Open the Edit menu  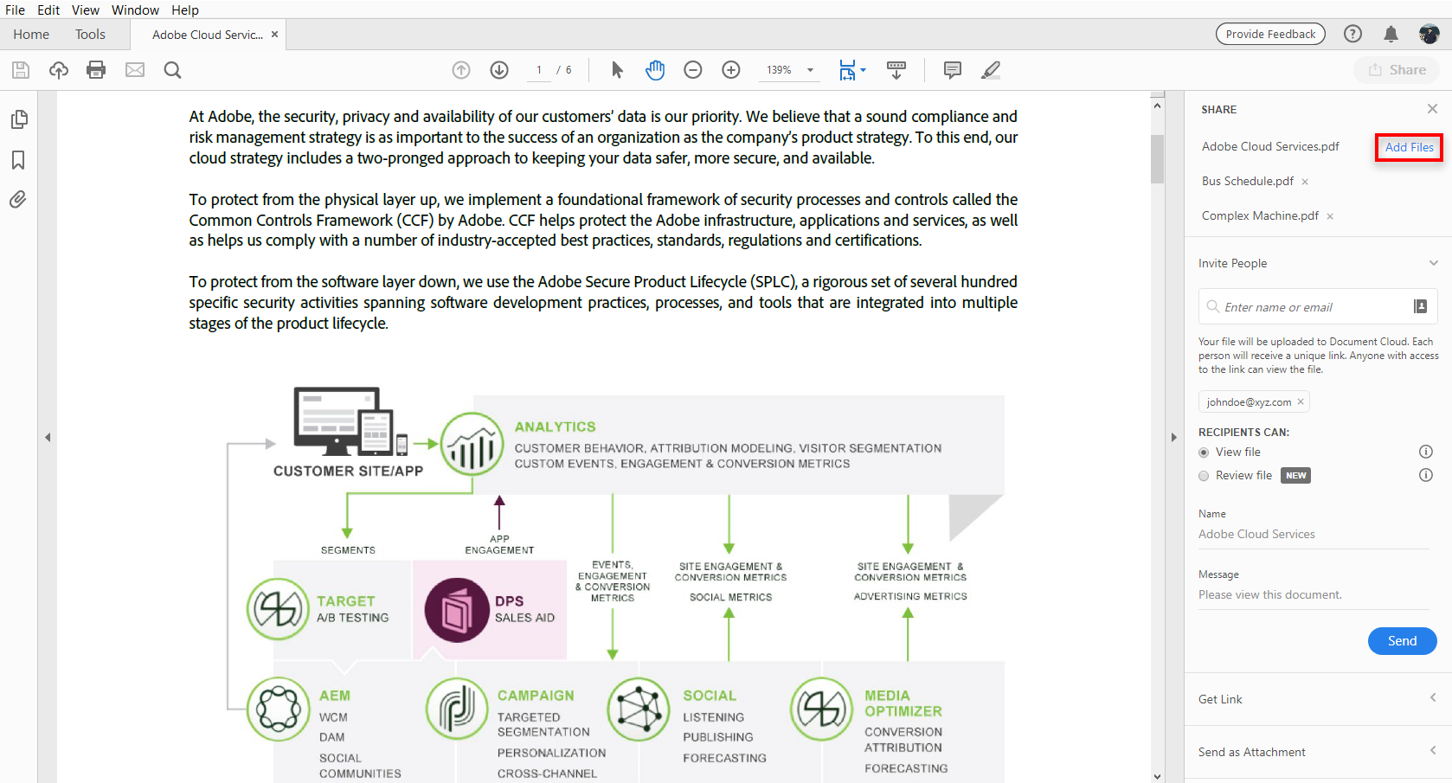[48, 10]
